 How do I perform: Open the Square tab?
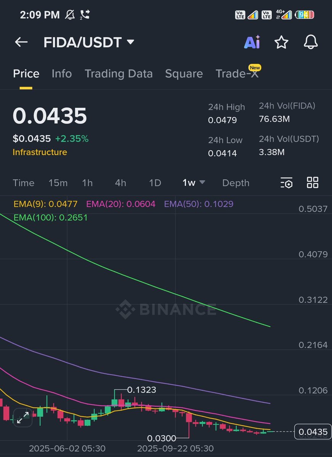(x=184, y=74)
